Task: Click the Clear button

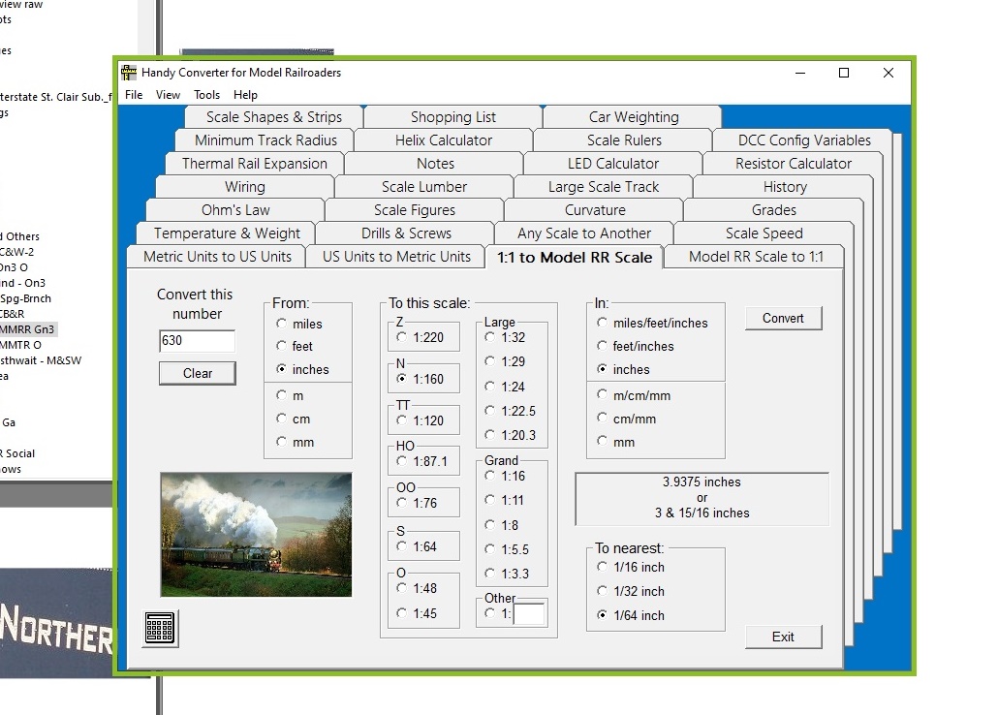Action: click(198, 374)
